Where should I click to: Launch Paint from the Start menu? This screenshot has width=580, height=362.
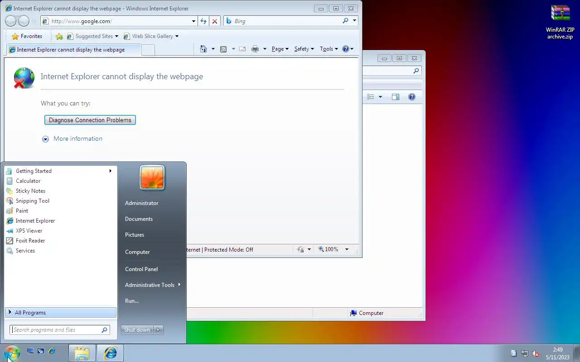point(61,211)
